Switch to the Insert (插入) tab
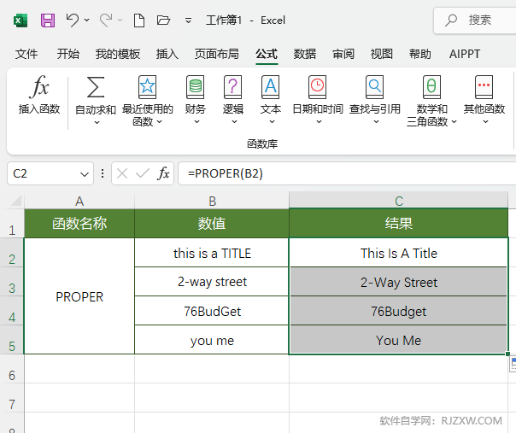Viewport: 516px width, 433px height. pyautogui.click(x=167, y=54)
